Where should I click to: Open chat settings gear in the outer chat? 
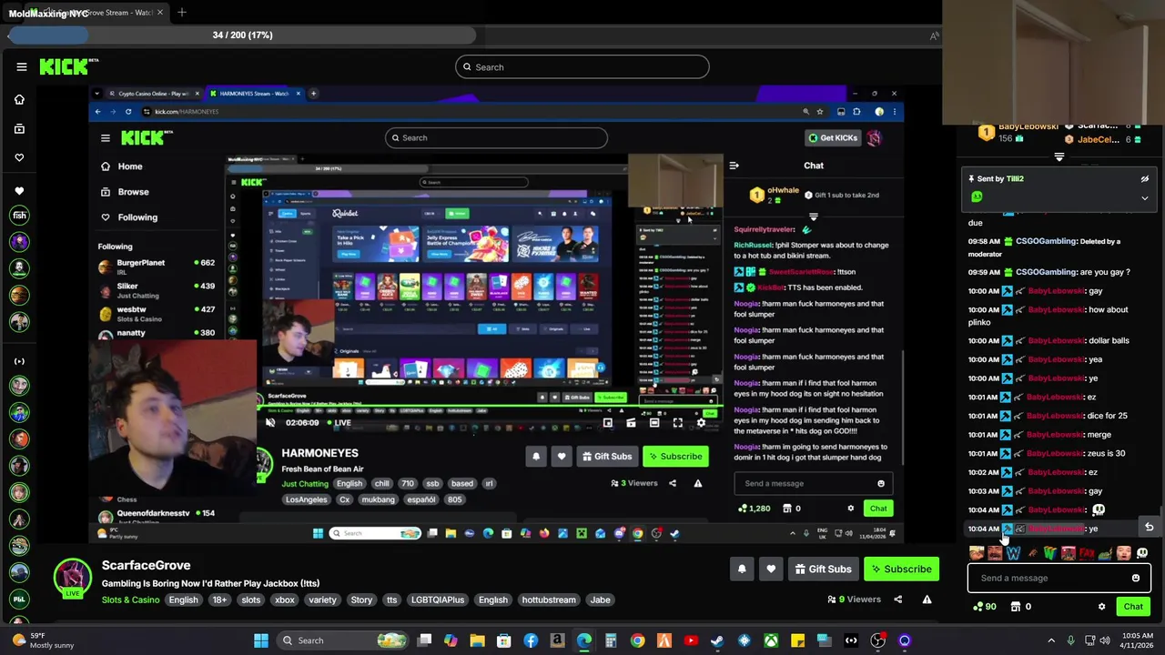click(1101, 606)
